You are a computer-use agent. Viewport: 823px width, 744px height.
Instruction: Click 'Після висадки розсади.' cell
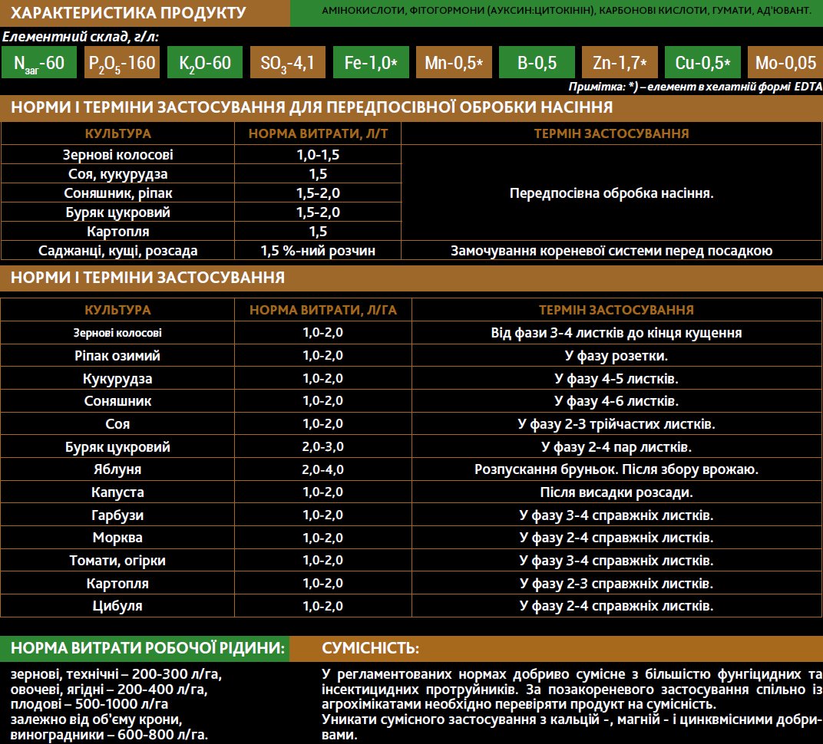coord(616,492)
